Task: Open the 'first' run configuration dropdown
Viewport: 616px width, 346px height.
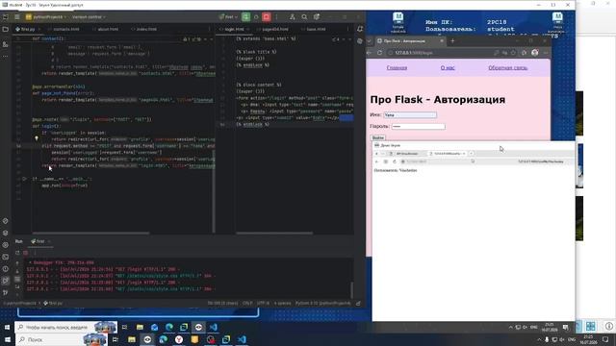Action: click(228, 17)
